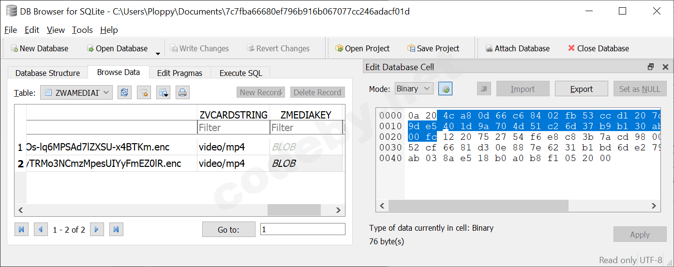The height and width of the screenshot is (267, 674).
Task: Select the Os-lq6MPSAd7lZXSU-x4BTKm.enc cell
Action: (x=112, y=147)
